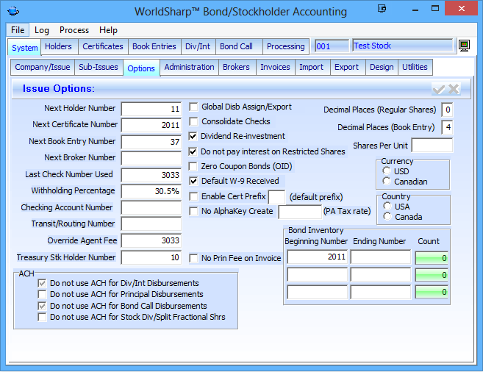Open the File menu

tap(18, 30)
